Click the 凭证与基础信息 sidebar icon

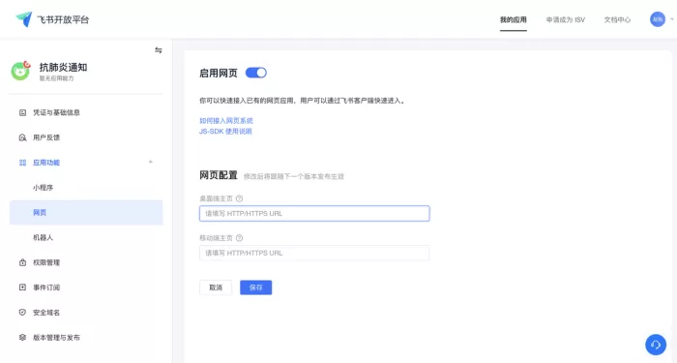22,113
